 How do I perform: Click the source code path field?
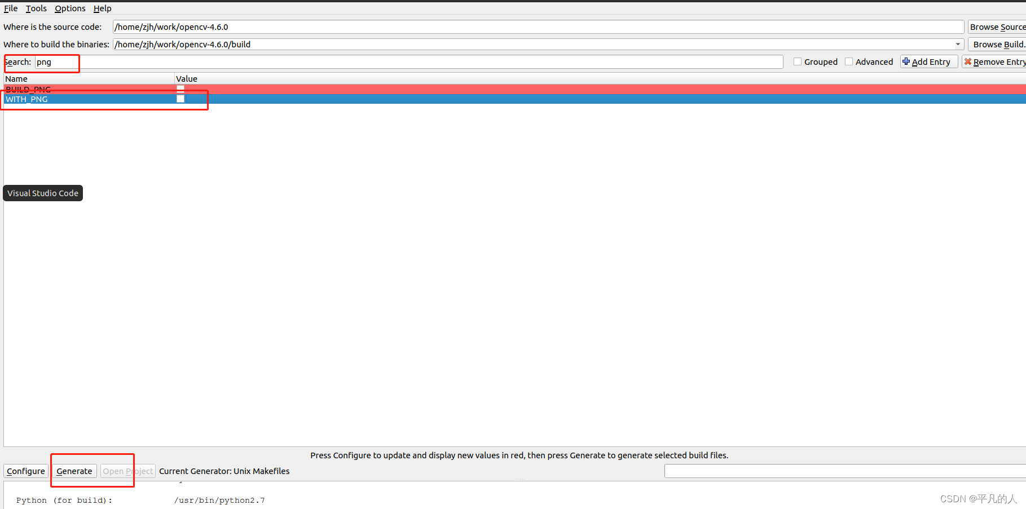point(538,27)
